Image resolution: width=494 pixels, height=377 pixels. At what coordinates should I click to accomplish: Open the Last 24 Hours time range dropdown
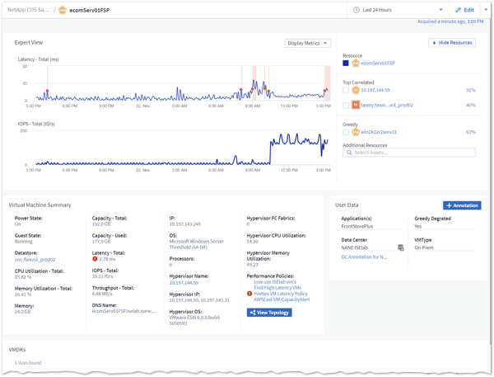[397, 10]
